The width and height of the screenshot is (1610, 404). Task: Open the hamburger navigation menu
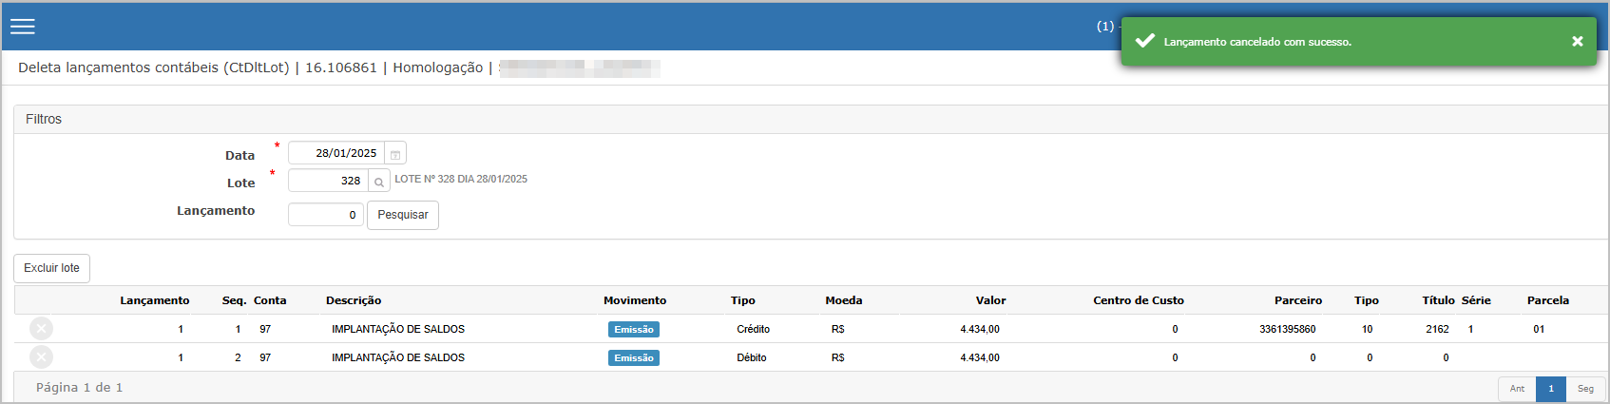click(23, 27)
